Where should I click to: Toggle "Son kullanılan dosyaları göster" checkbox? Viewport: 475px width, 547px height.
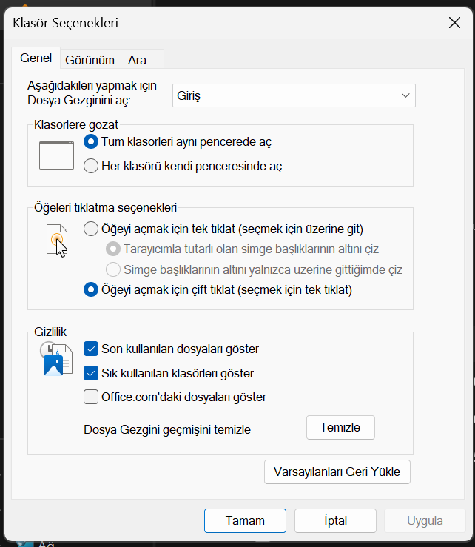point(92,348)
